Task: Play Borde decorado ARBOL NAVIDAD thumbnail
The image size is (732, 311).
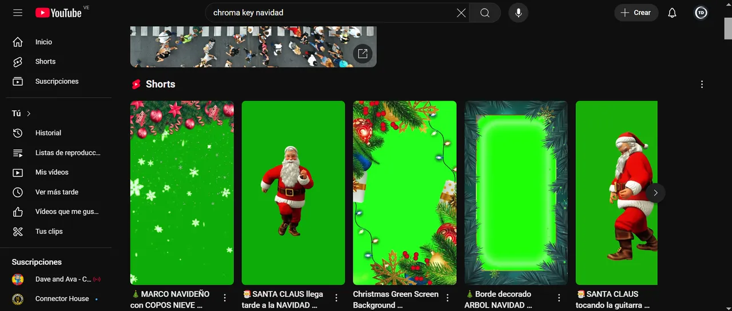Action: pos(516,193)
